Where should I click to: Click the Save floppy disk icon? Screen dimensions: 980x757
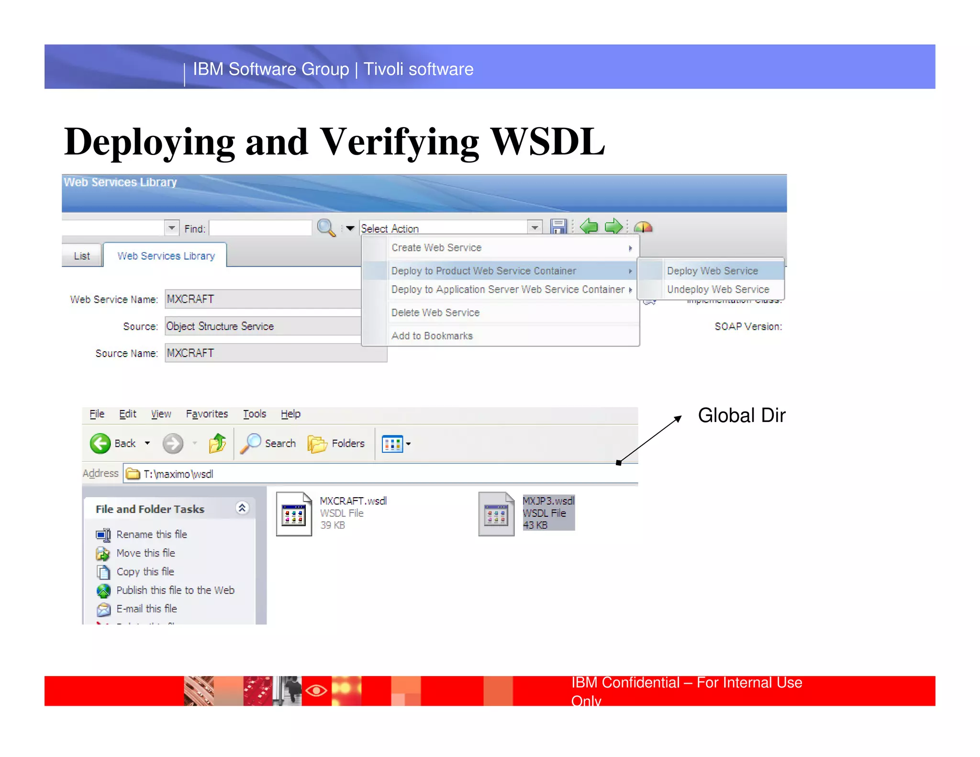(558, 226)
